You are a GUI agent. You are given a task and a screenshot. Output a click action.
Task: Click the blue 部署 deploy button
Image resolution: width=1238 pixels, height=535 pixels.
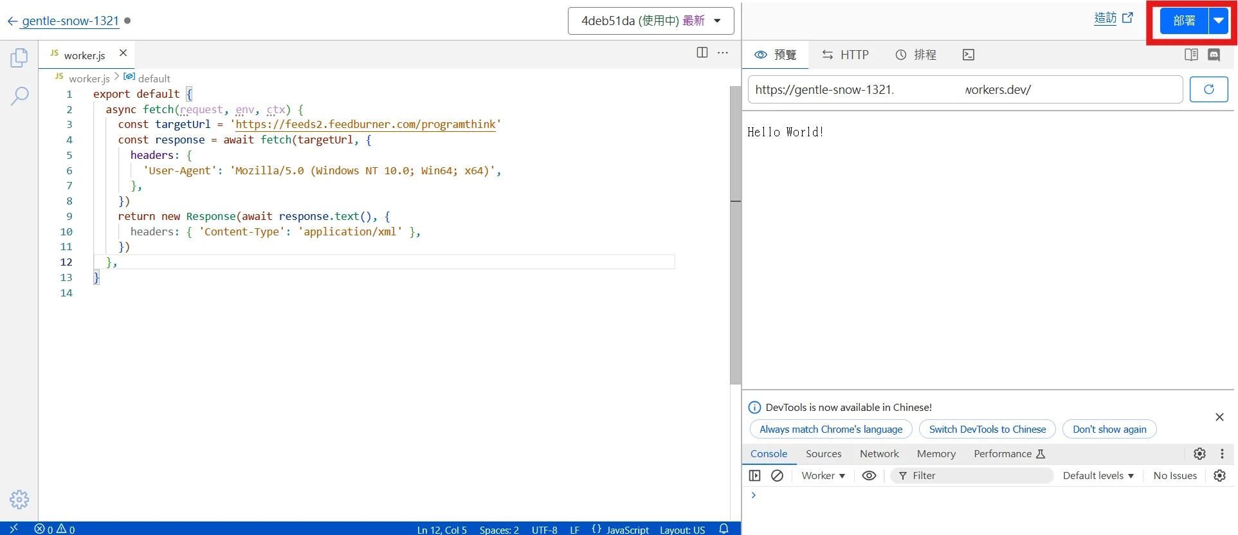click(x=1184, y=21)
